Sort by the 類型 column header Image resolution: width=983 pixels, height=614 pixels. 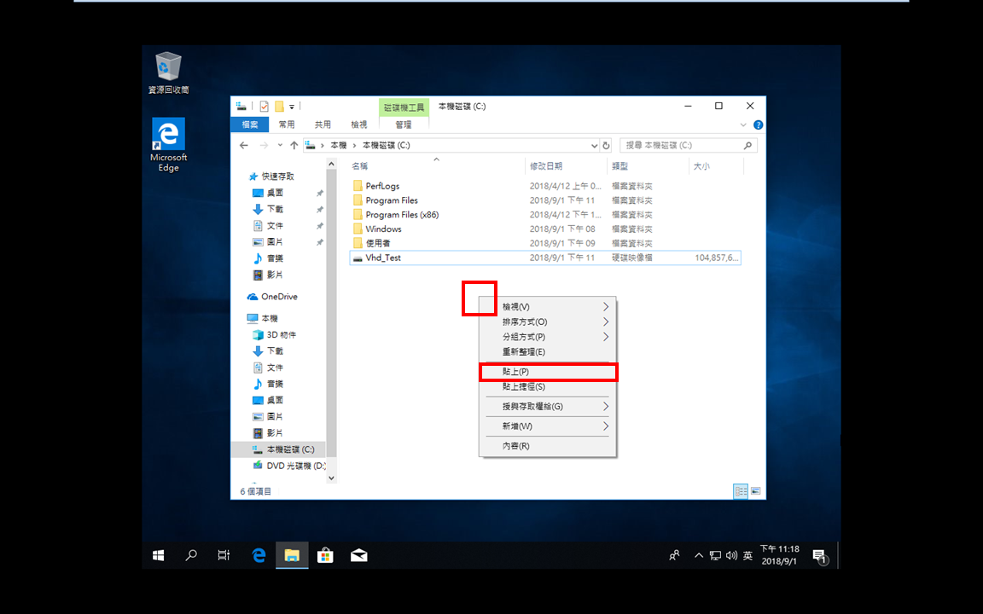coord(620,166)
